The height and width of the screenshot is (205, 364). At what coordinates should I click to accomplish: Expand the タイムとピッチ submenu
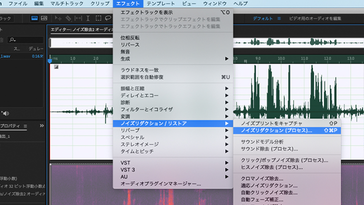173,151
